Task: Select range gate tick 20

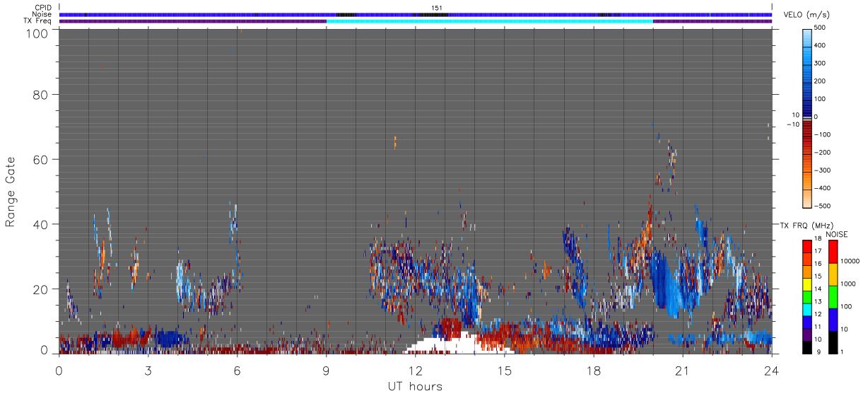Action: [x=40, y=289]
